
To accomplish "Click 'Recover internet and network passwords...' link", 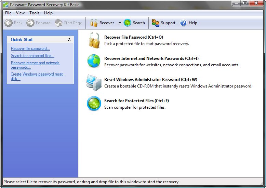I will [35, 65].
